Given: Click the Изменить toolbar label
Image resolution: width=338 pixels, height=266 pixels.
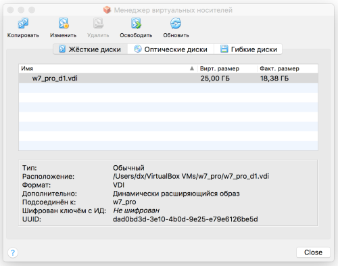Looking at the screenshot, I should click(x=64, y=35).
